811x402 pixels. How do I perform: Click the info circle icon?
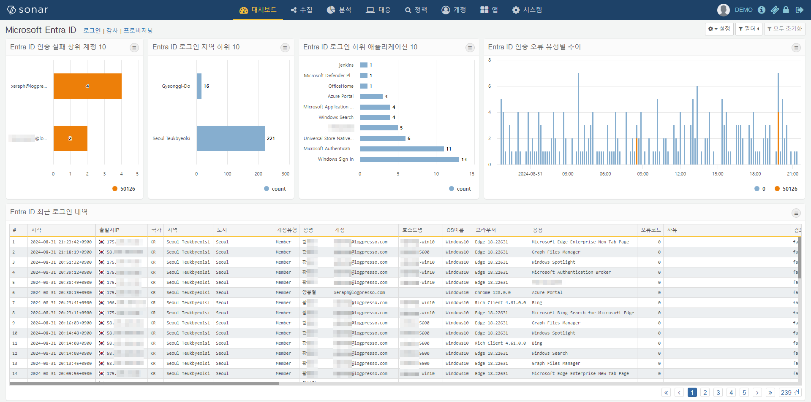point(762,10)
